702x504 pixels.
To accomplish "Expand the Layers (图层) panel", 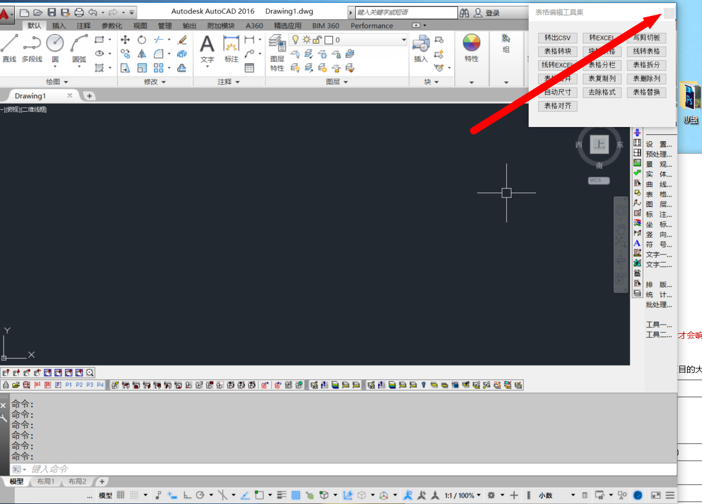I will point(338,82).
